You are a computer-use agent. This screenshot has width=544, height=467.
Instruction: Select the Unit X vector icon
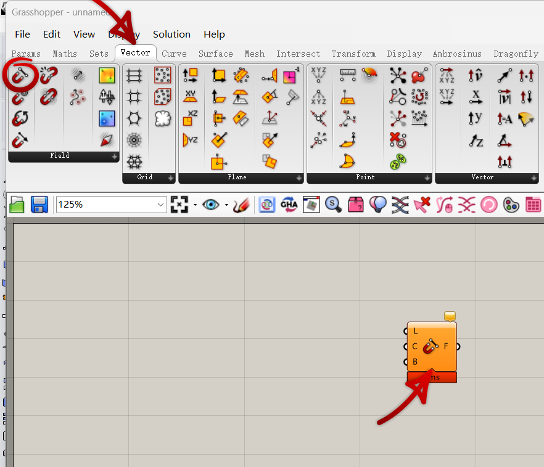pos(476,97)
